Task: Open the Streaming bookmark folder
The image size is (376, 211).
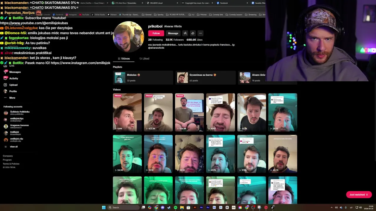Action: tap(251, 15)
